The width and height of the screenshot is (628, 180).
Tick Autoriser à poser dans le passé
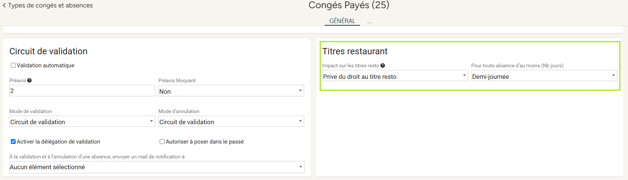point(162,141)
